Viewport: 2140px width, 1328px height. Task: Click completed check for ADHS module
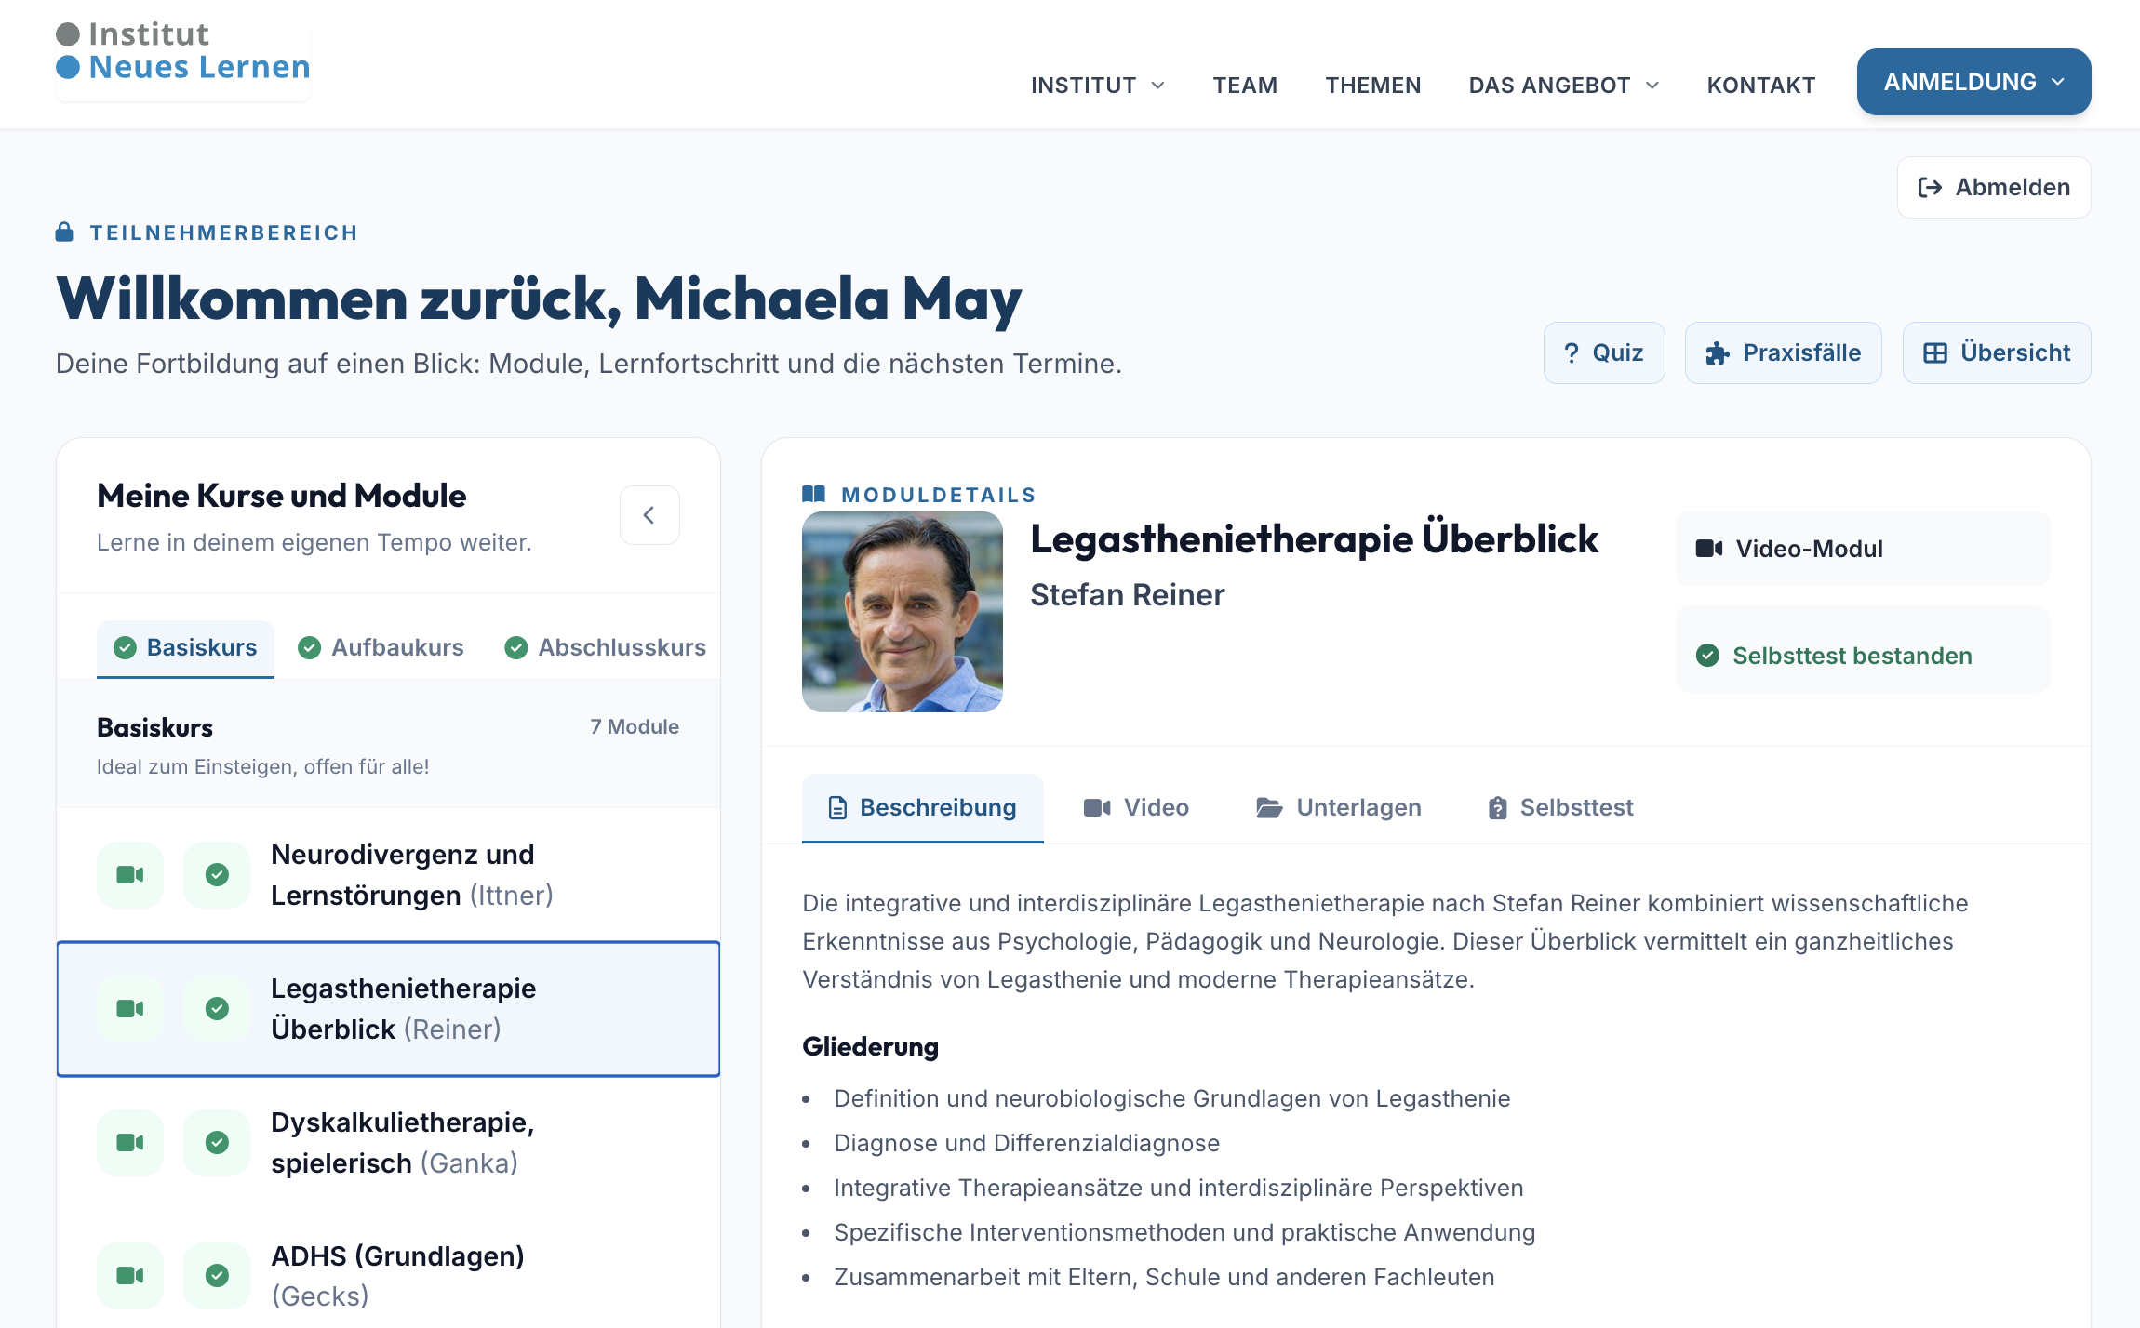217,1276
